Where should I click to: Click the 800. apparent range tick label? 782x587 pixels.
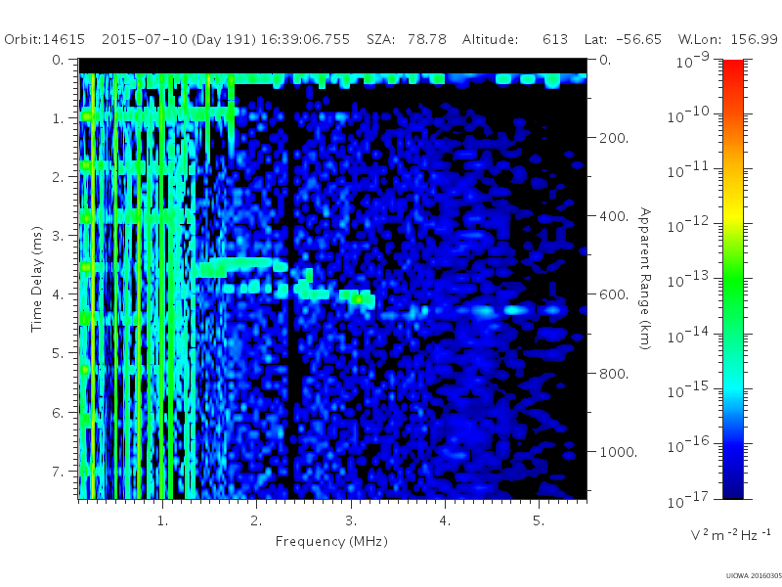point(614,374)
